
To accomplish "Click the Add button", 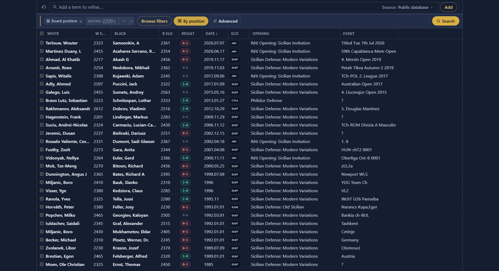I will pos(449,7).
